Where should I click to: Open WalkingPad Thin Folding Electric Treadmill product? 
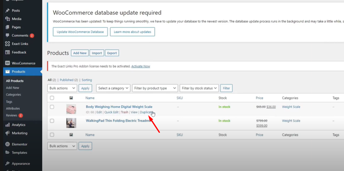tap(119, 121)
